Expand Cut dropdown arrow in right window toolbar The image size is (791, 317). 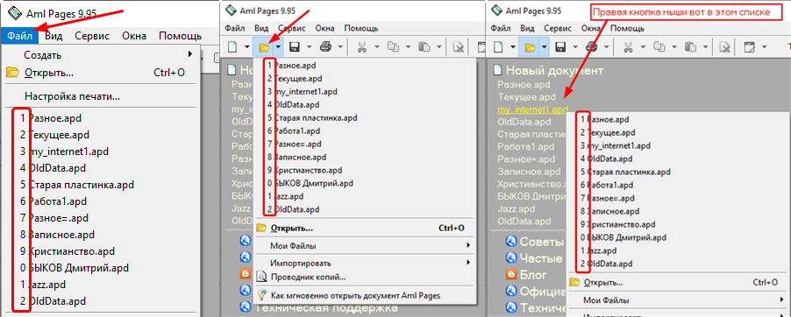point(642,47)
